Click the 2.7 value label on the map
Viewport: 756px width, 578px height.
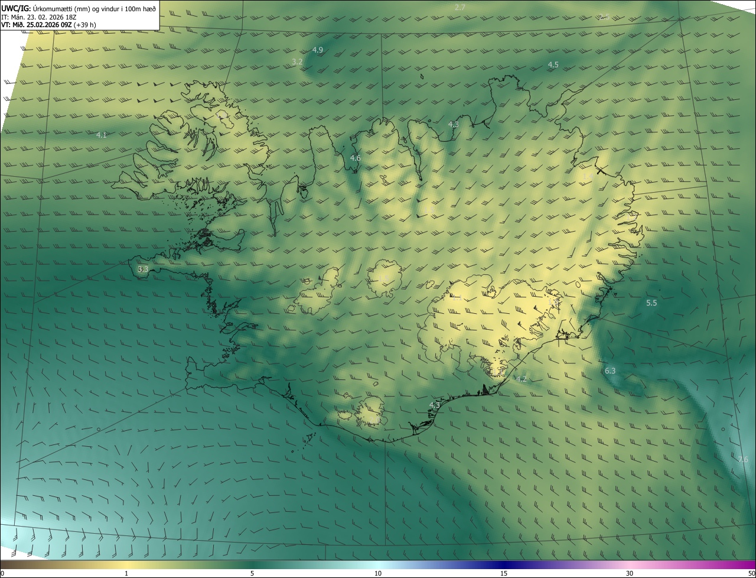(x=460, y=7)
